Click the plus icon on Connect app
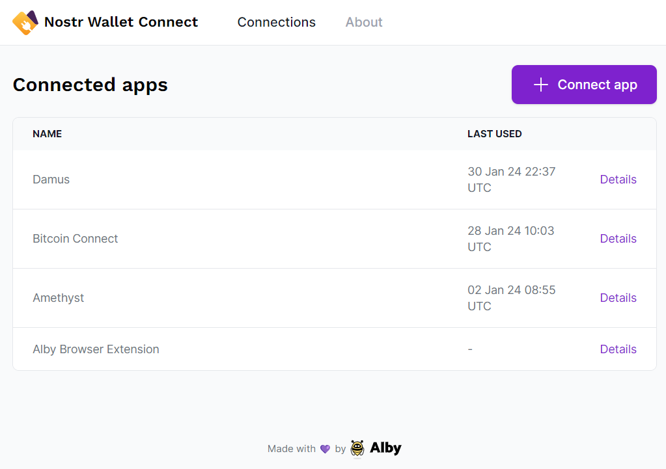Viewport: 666px width, 469px height. point(541,85)
